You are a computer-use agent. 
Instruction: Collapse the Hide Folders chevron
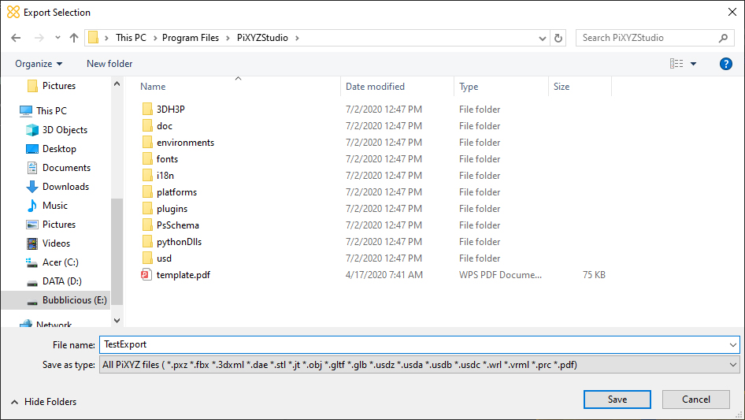click(x=14, y=402)
